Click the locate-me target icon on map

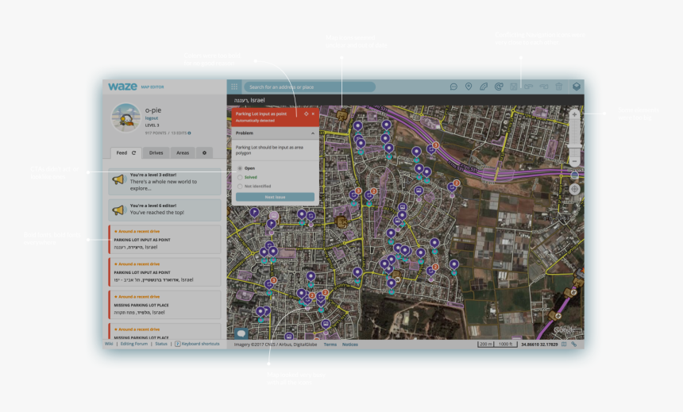(x=574, y=189)
